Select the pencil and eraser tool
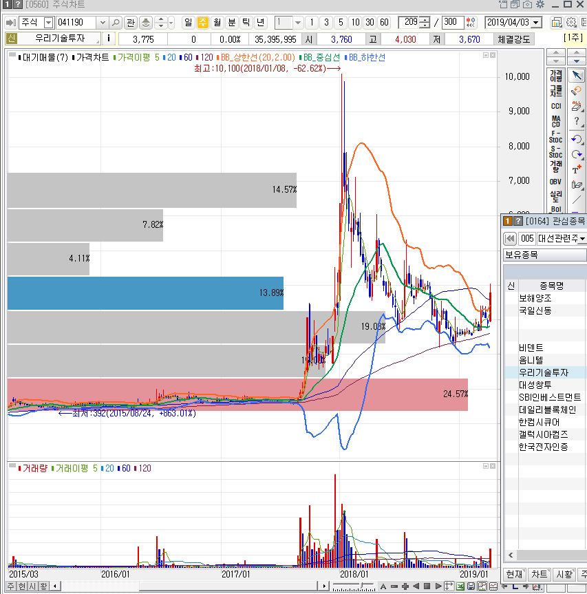Screen dimensions: 587x594 (x=577, y=185)
